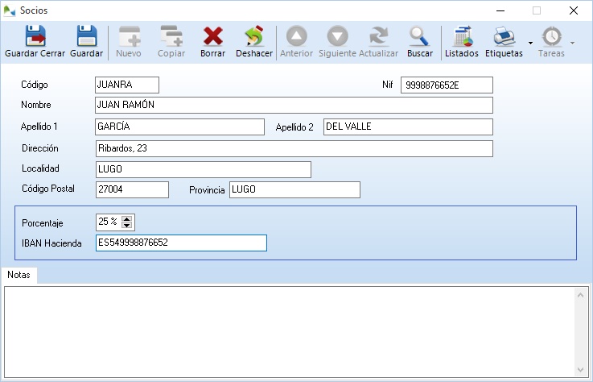Click inside the Notas text area
593x382 pixels.
tap(290, 332)
